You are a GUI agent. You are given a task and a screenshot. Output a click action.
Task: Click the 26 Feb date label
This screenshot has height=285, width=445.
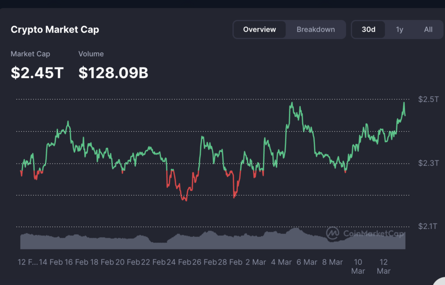pos(204,262)
